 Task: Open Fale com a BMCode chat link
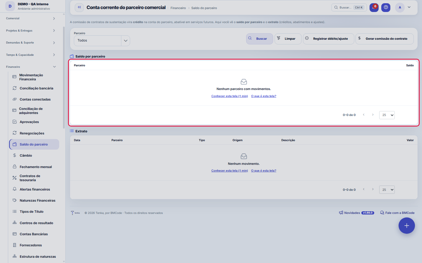(x=397, y=213)
